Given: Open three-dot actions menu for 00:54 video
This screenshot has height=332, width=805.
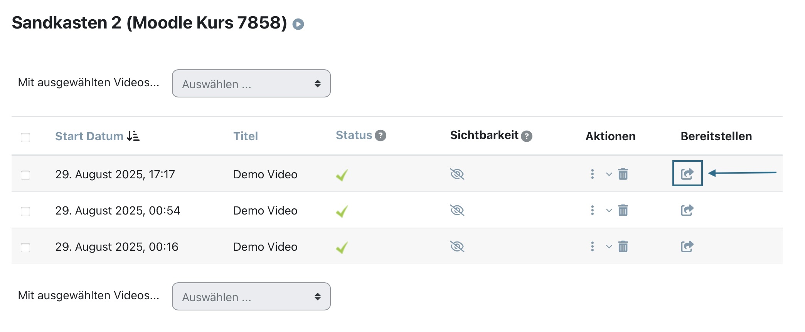Looking at the screenshot, I should tap(593, 210).
